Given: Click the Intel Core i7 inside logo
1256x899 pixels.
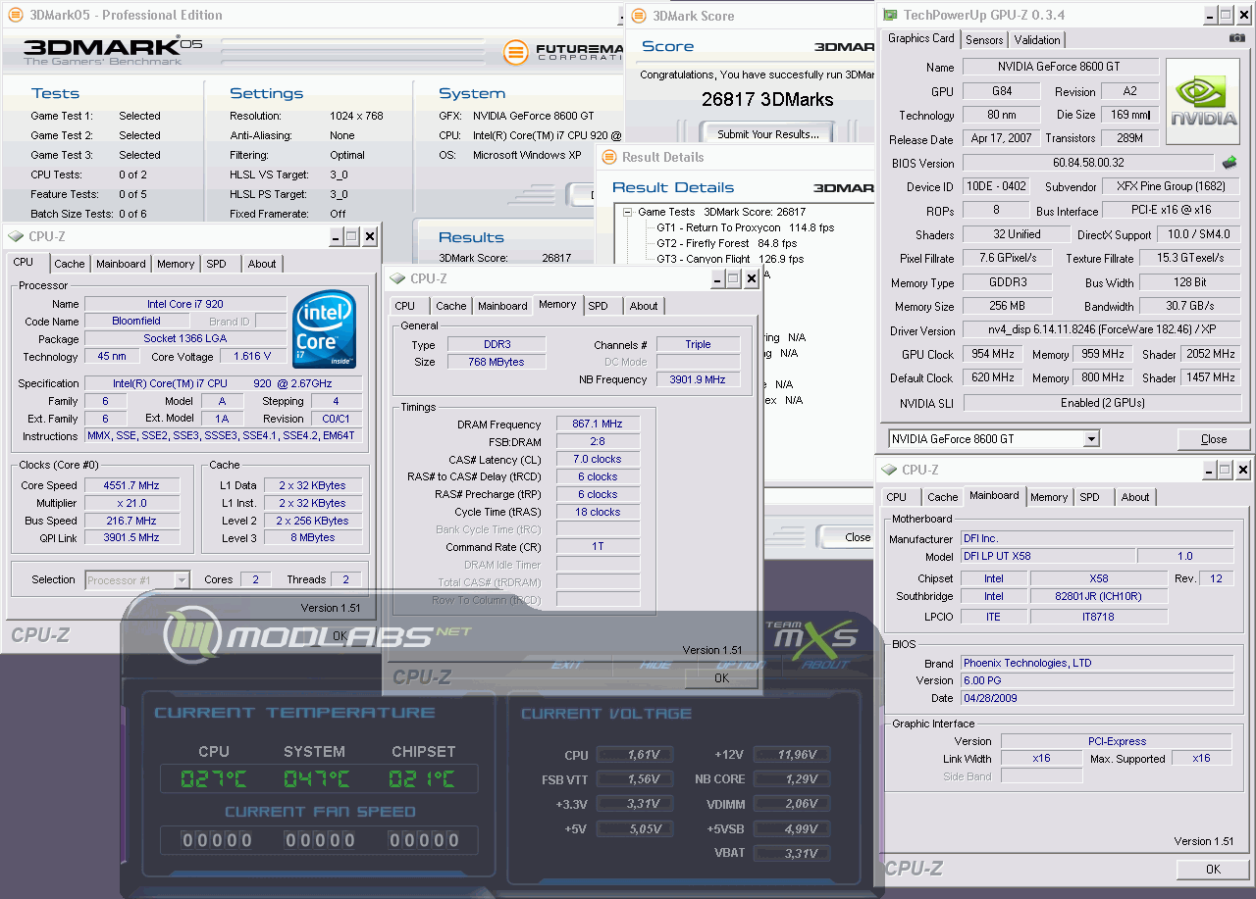Looking at the screenshot, I should pos(324,329).
